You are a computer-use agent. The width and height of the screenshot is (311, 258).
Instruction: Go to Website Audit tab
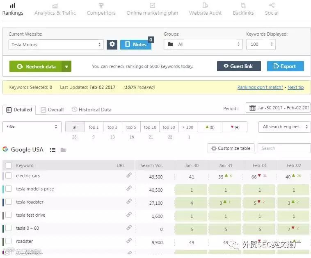tap(205, 9)
